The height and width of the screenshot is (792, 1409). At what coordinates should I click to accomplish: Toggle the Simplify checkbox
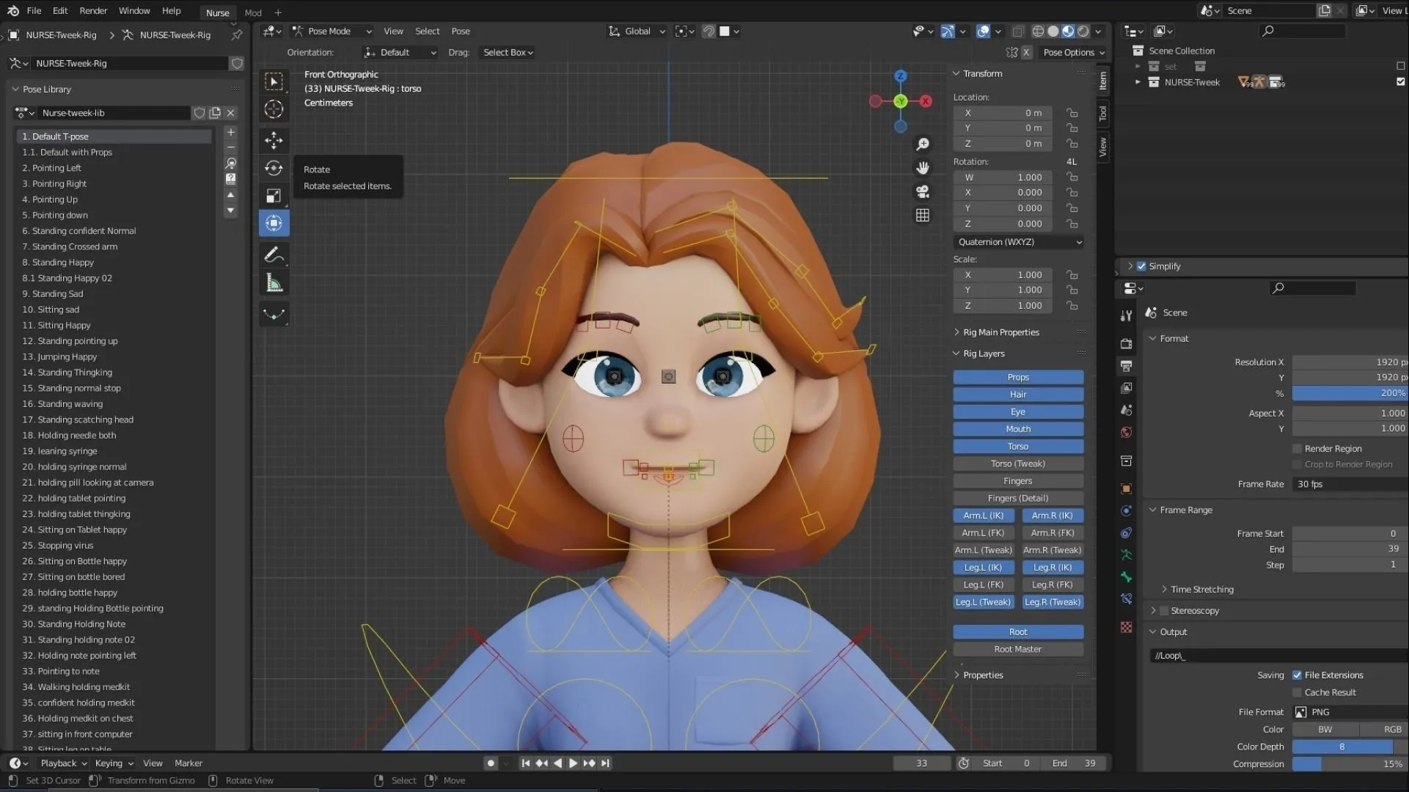coord(1142,266)
